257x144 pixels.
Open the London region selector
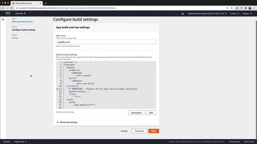pyautogui.click(x=235, y=14)
